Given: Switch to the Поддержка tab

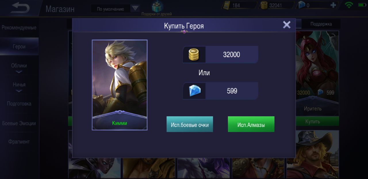Looking at the screenshot, I should click(x=321, y=24).
